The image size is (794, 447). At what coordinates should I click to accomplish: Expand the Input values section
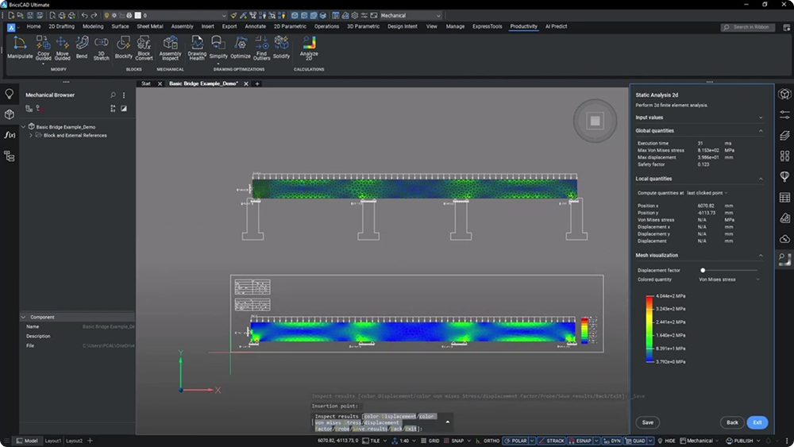pyautogui.click(x=699, y=118)
